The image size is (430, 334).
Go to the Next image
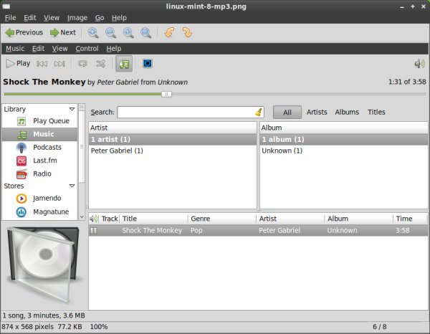click(x=62, y=32)
